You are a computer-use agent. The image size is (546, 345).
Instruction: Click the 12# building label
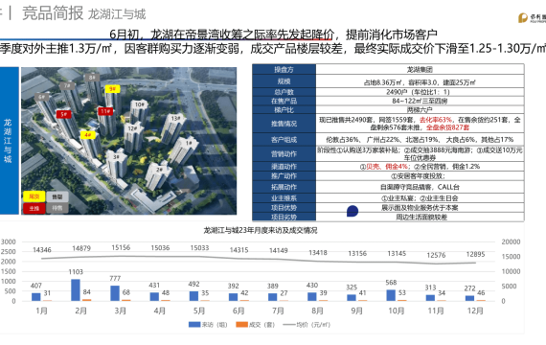pyautogui.click(x=132, y=128)
